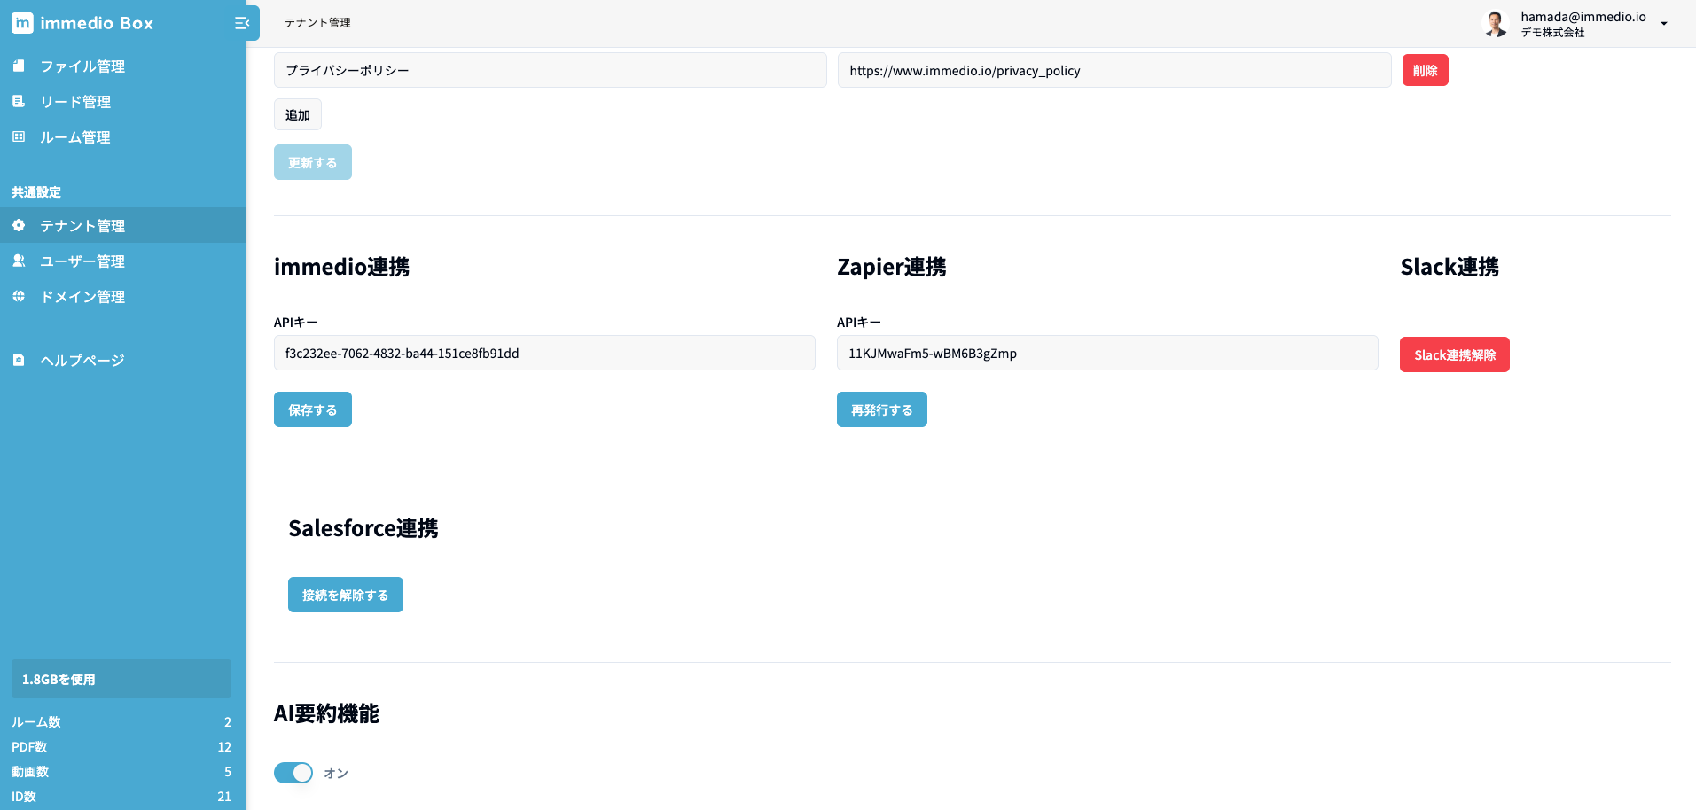Click the ヘルプページ help icon
The width and height of the screenshot is (1696, 810).
coord(19,361)
